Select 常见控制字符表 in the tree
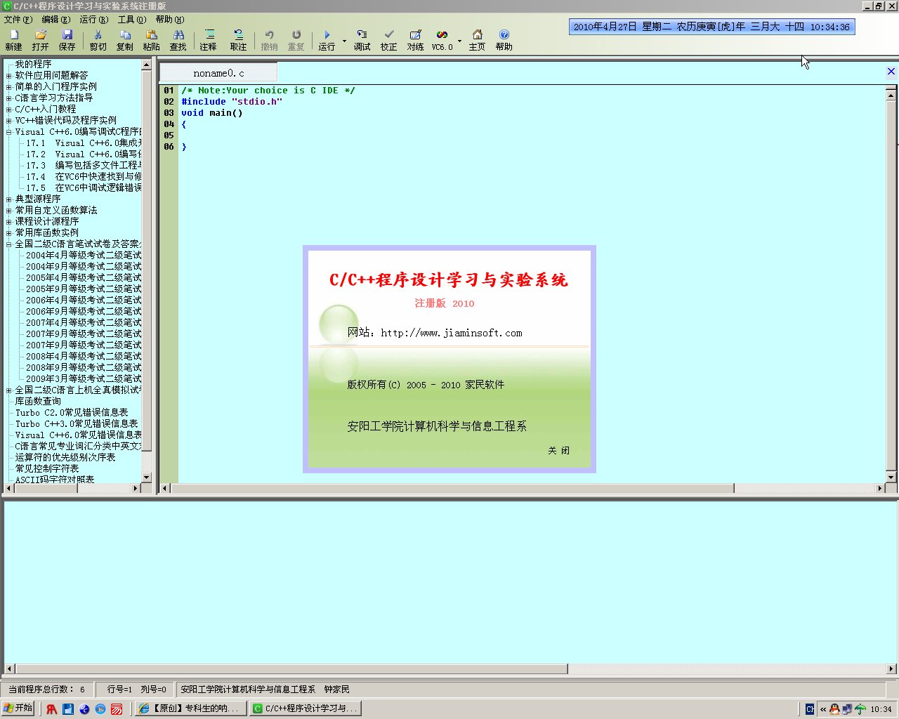Image resolution: width=899 pixels, height=719 pixels. click(47, 468)
